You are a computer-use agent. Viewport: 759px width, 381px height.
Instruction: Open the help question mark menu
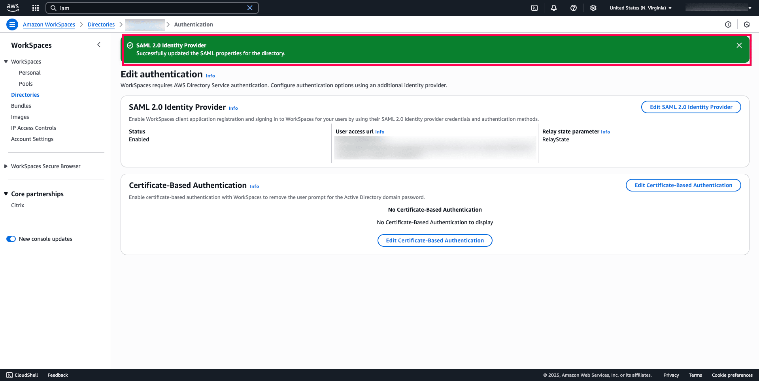pos(574,8)
